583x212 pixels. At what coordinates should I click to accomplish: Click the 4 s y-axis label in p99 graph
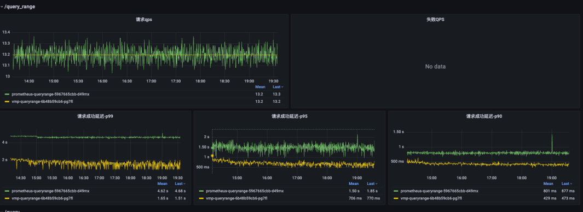[x=4, y=142]
